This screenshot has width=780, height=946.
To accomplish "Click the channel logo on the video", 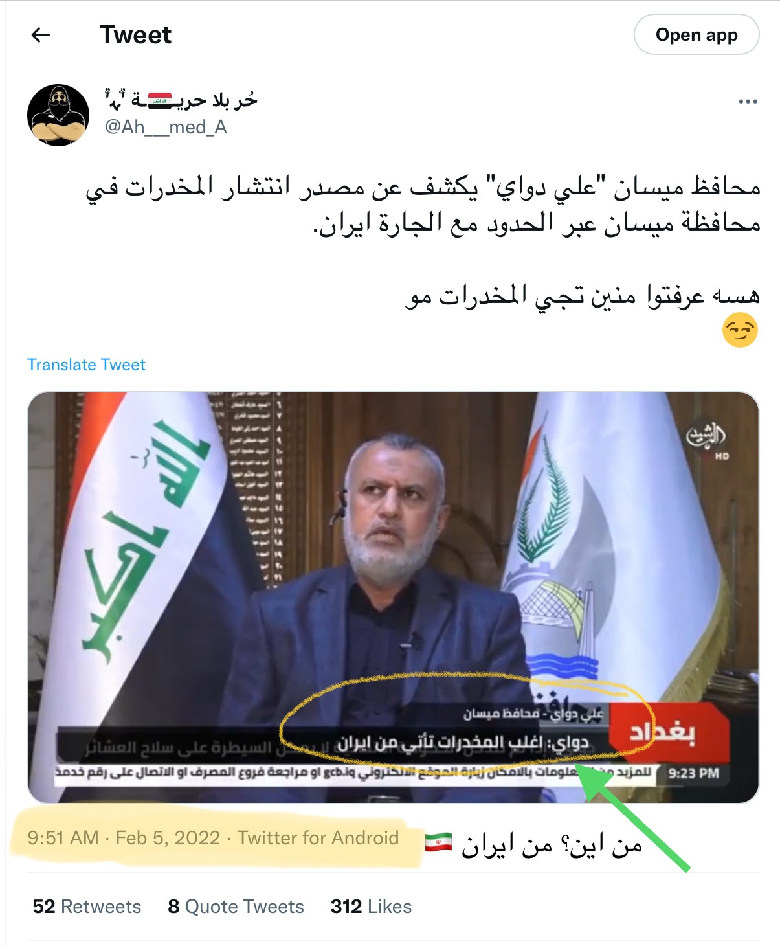I will pyautogui.click(x=707, y=440).
